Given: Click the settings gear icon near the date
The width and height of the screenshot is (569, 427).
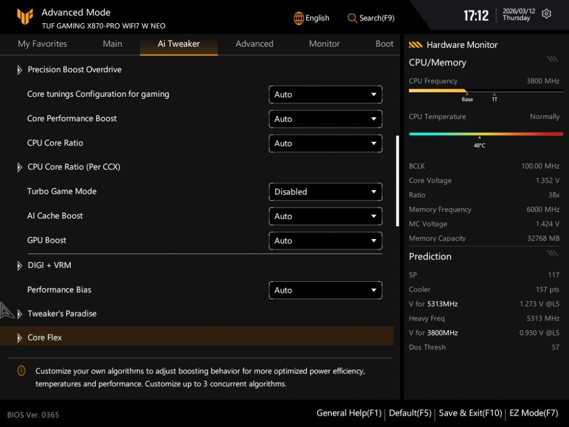Looking at the screenshot, I should [546, 14].
